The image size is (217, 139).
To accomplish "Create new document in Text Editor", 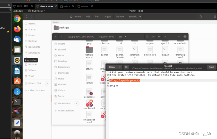I will click(x=126, y=67).
